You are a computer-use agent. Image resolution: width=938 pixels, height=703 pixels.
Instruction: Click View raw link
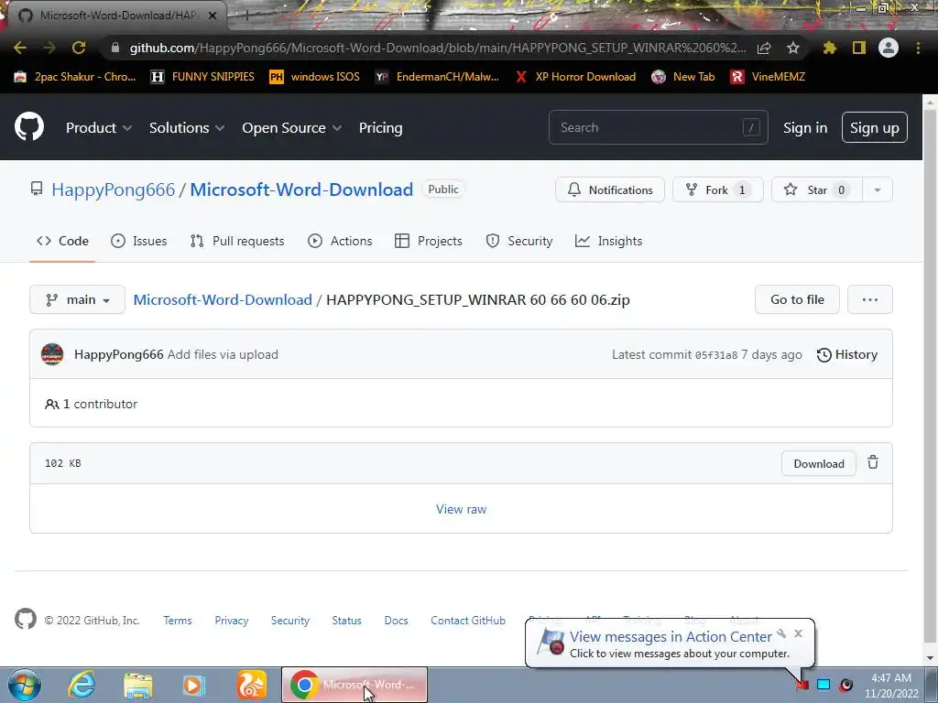tap(462, 509)
